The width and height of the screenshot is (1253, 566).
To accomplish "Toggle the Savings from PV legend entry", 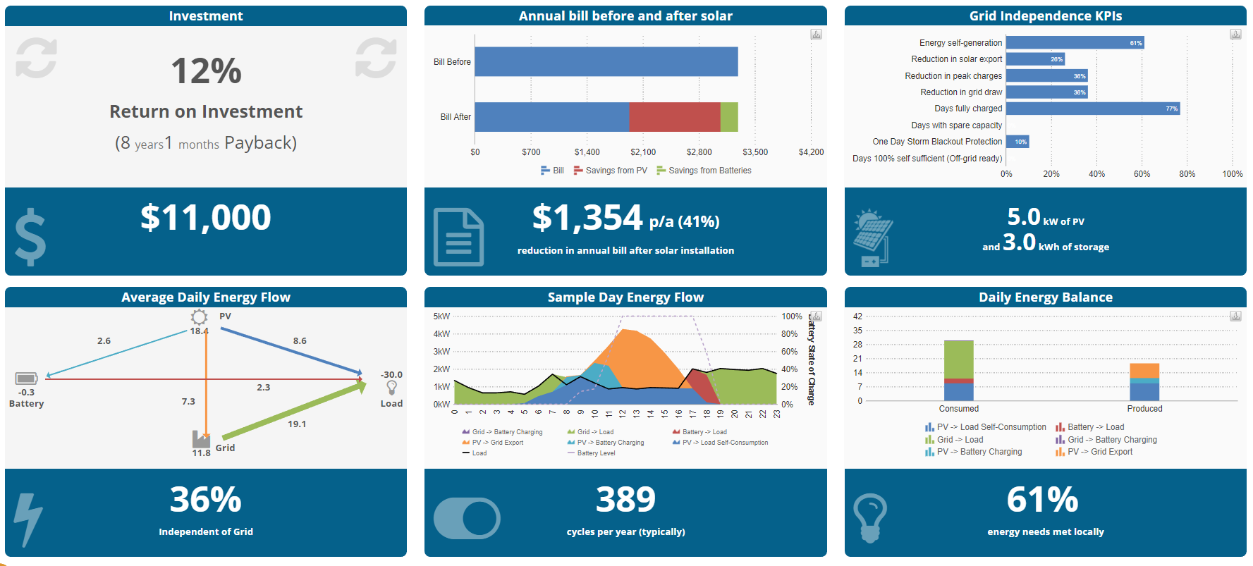I will (611, 171).
